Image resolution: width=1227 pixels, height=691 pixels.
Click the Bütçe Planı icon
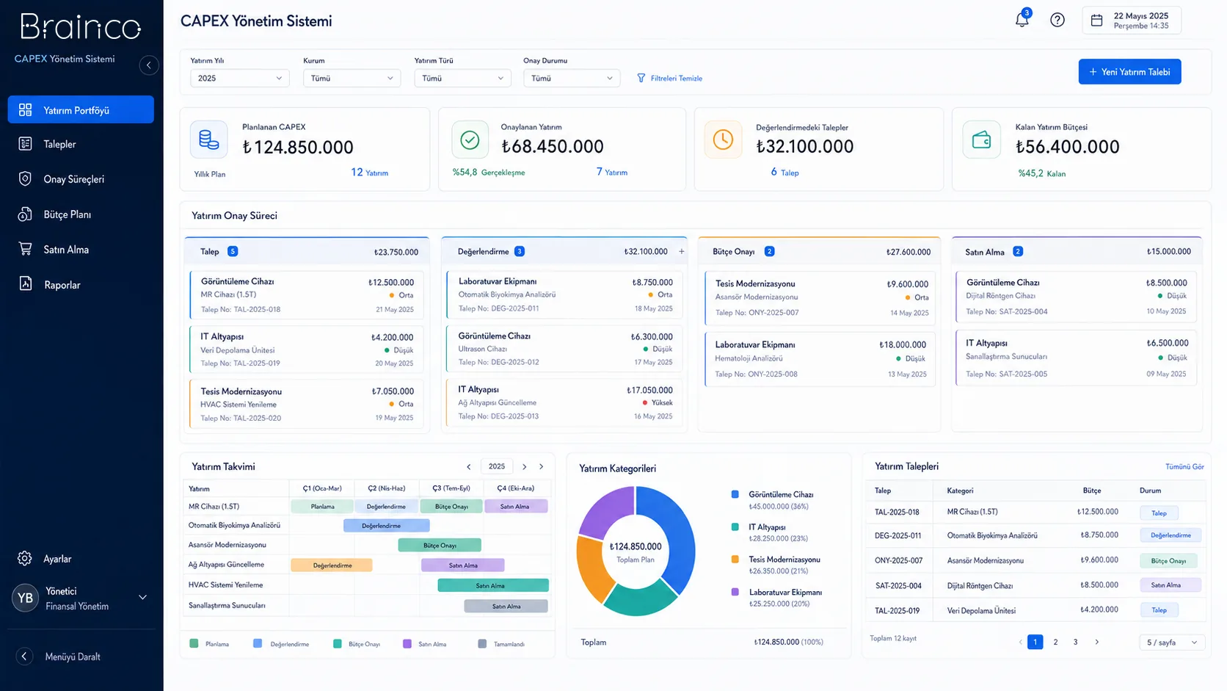pos(25,214)
